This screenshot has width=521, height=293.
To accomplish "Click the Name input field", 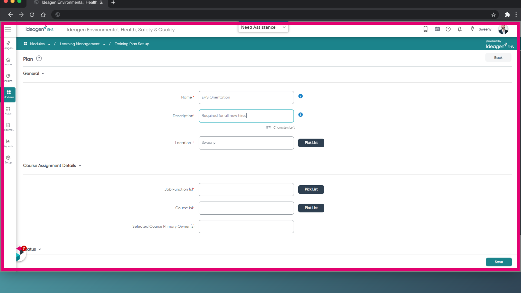I will point(246,97).
